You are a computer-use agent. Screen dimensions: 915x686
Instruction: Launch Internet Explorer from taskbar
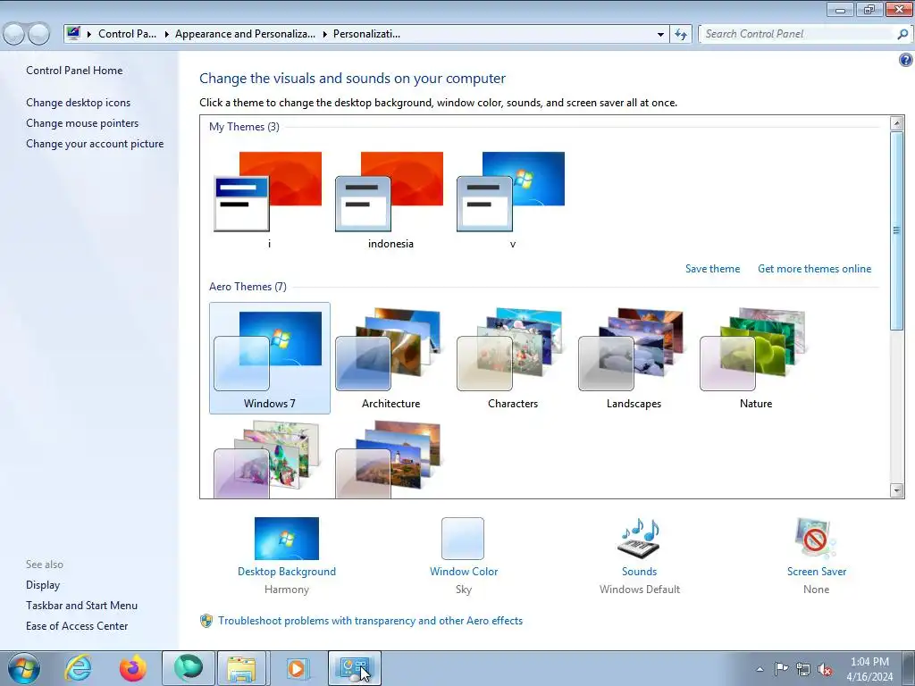79,668
